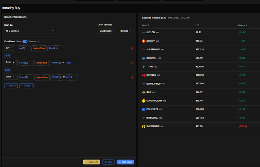
Task: Select the HAVELLS symbol name
Action: point(151,75)
